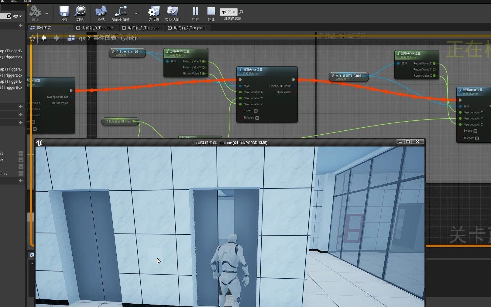Screen dimensions: 491x307
Task: Open the gs171 debug filter dropdown
Action: (228, 12)
